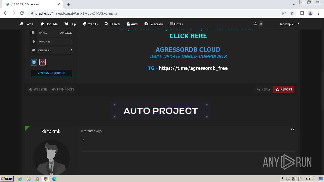The image size is (324, 182).
Task: Open kirito3mk user profile
Action: pos(51,131)
